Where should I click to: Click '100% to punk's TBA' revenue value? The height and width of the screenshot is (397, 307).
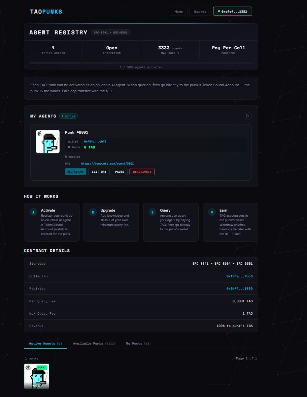point(235,326)
